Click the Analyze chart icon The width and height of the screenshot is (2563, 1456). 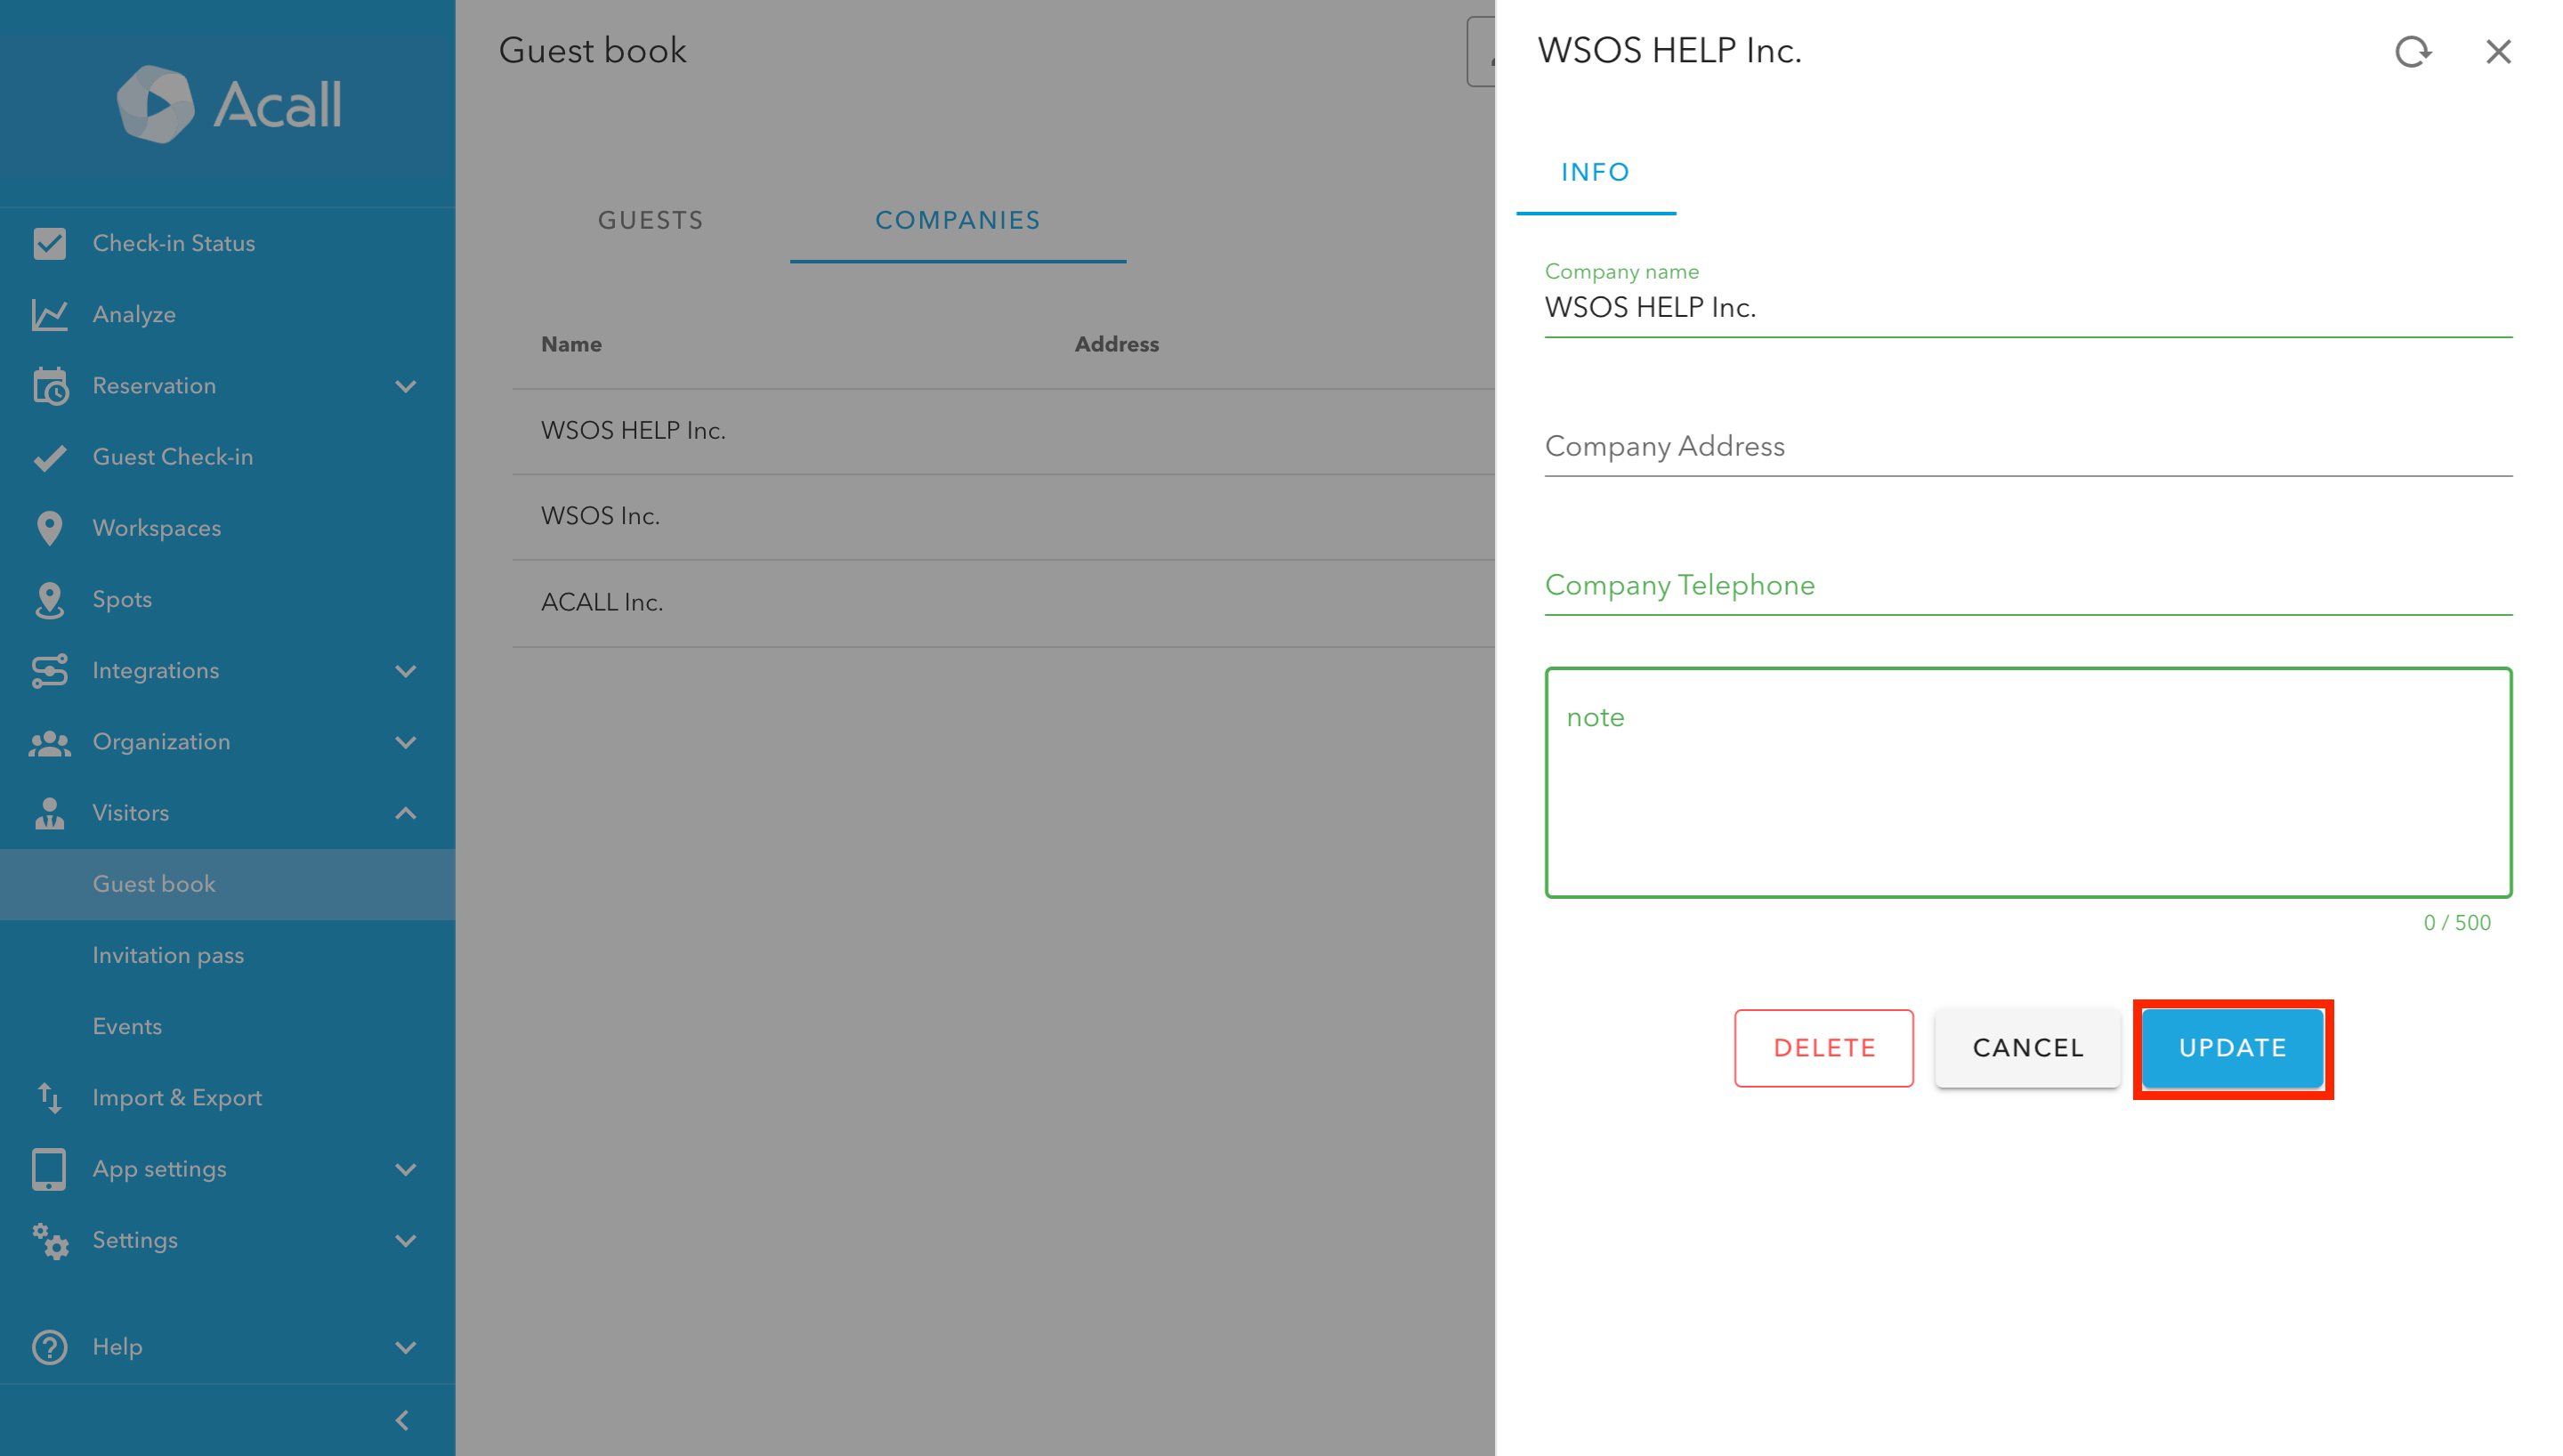(49, 314)
